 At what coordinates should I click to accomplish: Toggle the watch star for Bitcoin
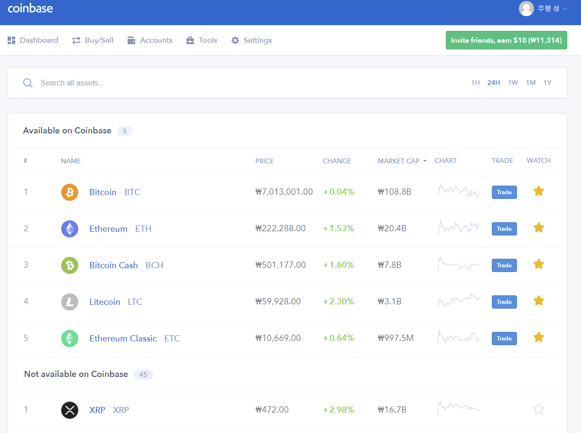tap(538, 191)
